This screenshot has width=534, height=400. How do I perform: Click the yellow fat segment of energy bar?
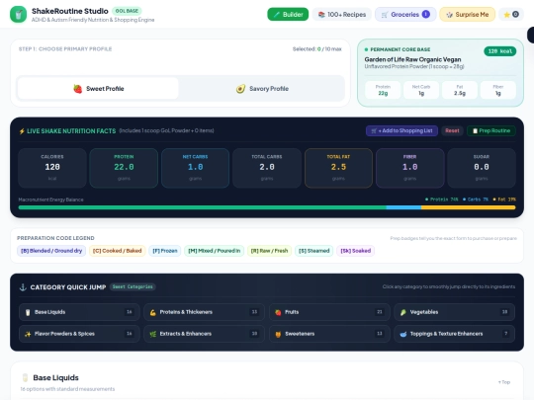[469, 207]
